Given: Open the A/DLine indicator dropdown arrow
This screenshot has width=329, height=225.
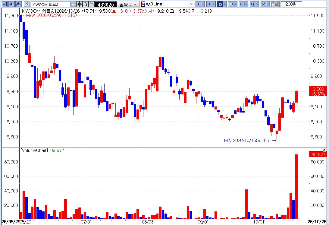Looking at the screenshot, I should pyautogui.click(x=192, y=4).
